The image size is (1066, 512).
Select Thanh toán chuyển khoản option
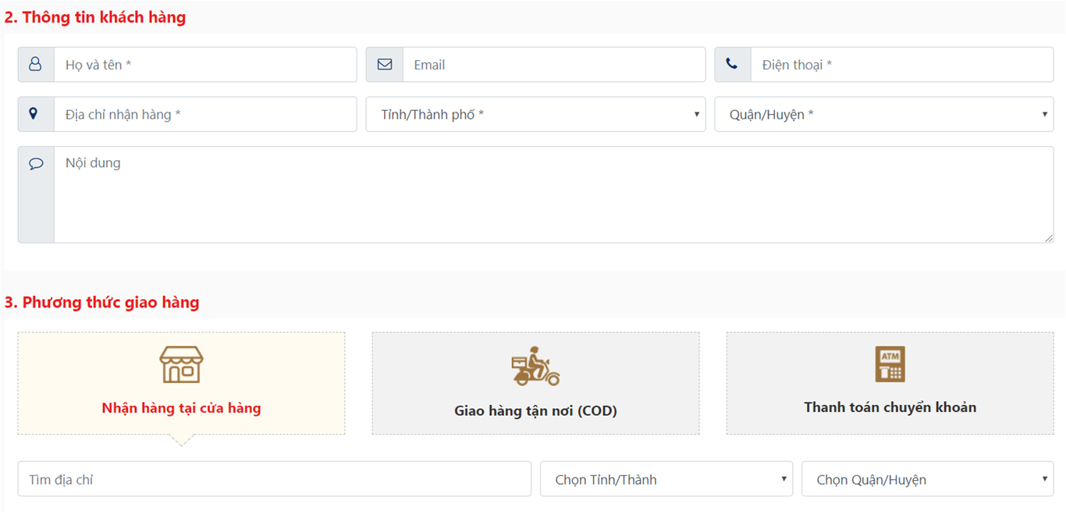(x=890, y=407)
